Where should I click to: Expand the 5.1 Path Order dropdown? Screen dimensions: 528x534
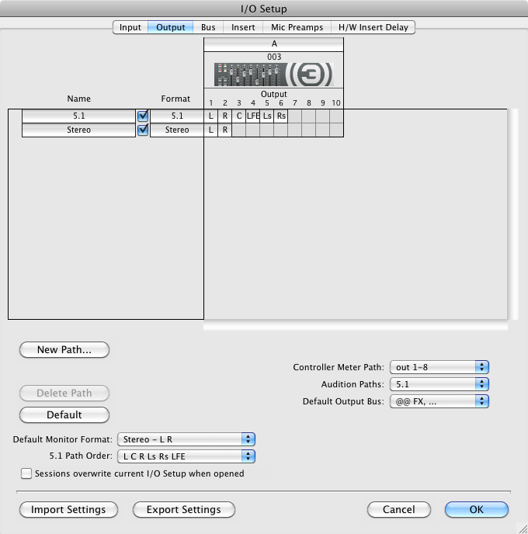coord(186,456)
